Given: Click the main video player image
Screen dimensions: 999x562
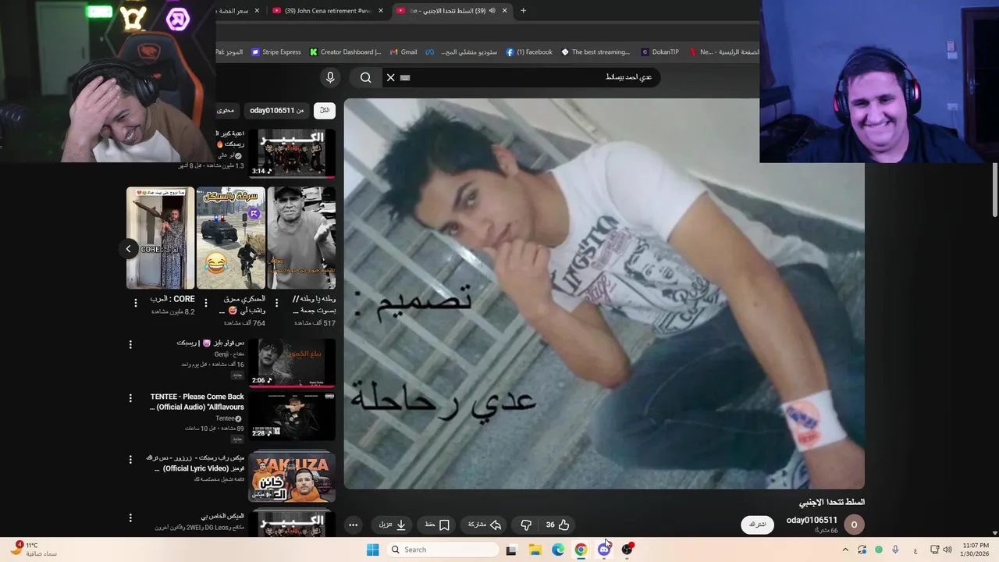Looking at the screenshot, I should click(604, 293).
